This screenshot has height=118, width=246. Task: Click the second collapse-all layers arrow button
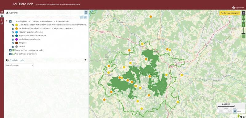coord(85,17)
